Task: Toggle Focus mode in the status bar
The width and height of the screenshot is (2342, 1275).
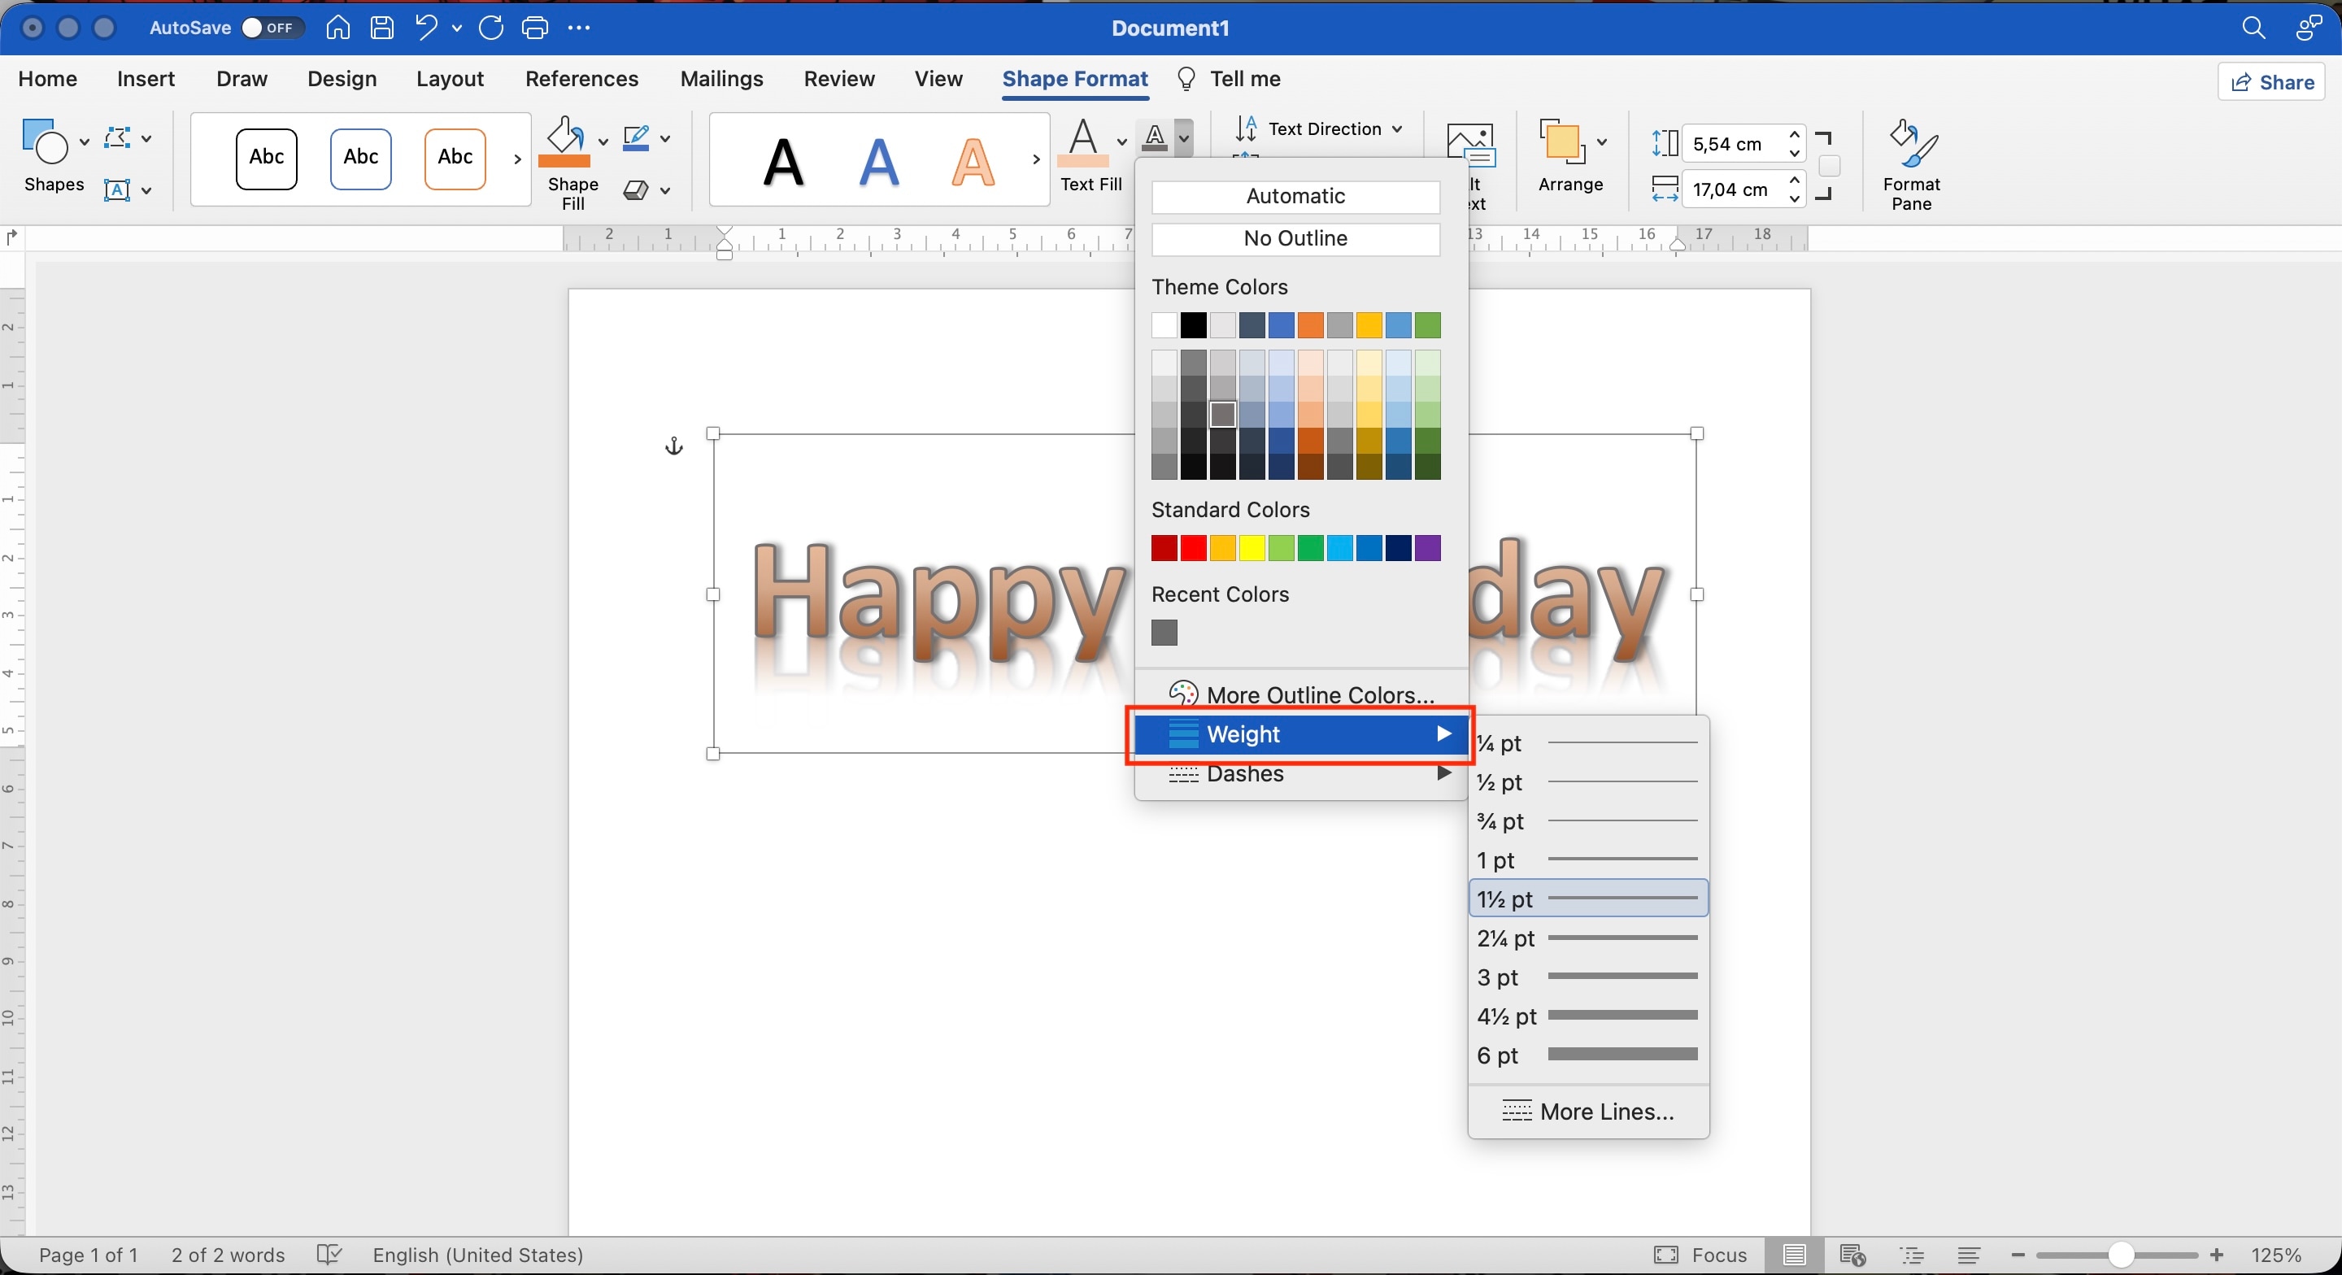Action: (x=1700, y=1255)
